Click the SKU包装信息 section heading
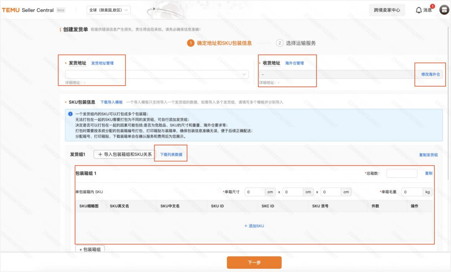Screen dimensions: 451x272 (82, 102)
